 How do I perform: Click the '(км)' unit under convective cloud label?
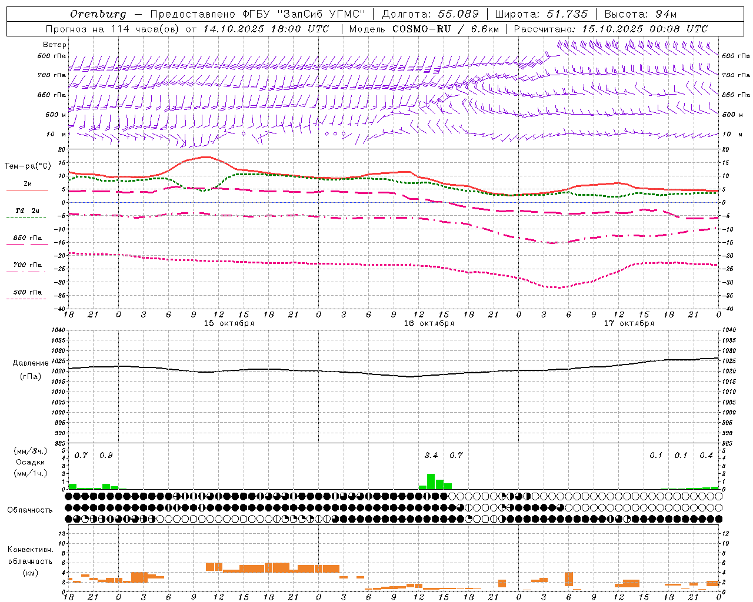coord(30,573)
